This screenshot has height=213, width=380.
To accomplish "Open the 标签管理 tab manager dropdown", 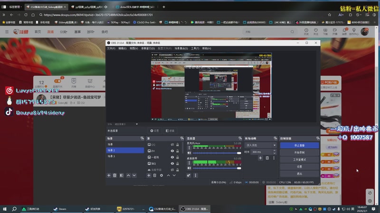I will pos(15,7).
